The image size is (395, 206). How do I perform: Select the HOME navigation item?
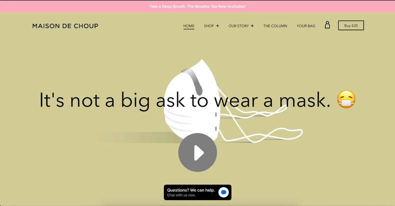189,26
